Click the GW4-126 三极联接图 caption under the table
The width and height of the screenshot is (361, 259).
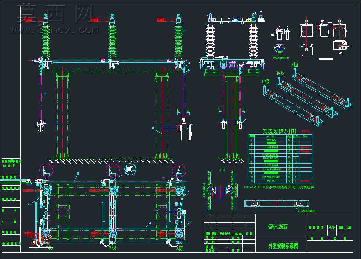tap(279, 187)
